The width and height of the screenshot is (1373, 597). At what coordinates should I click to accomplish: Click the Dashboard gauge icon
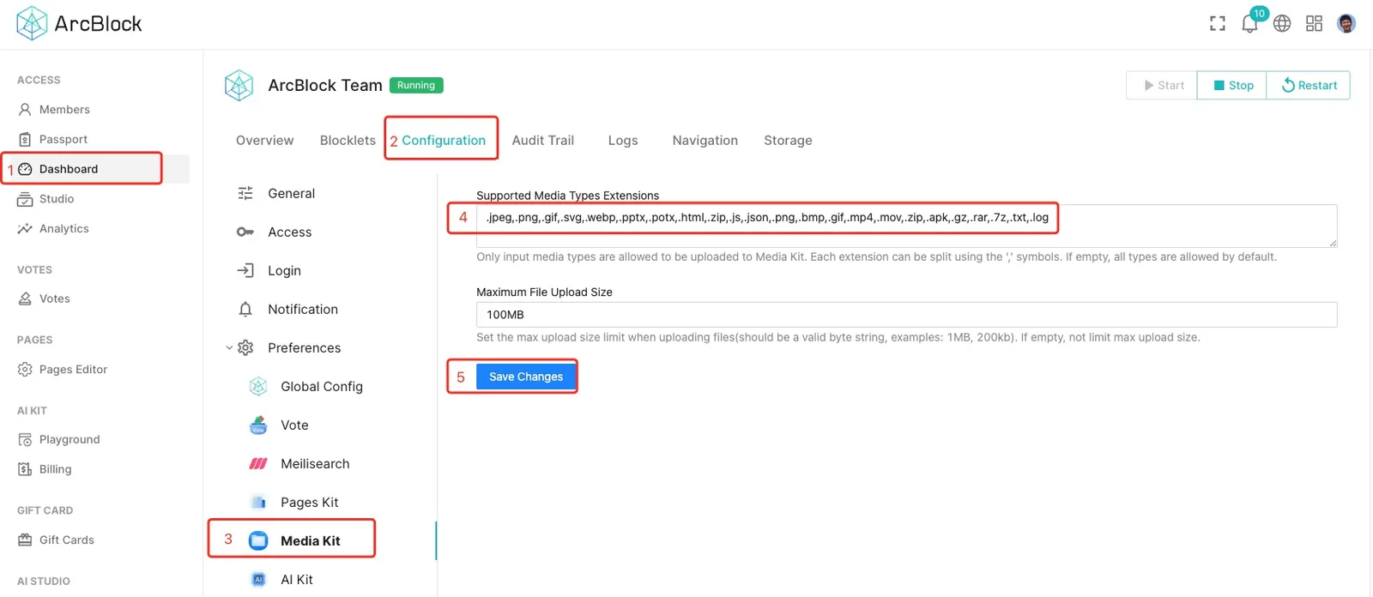25,169
